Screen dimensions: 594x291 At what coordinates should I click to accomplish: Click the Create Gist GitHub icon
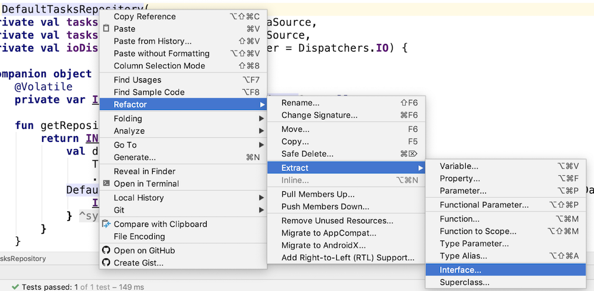tap(106, 262)
